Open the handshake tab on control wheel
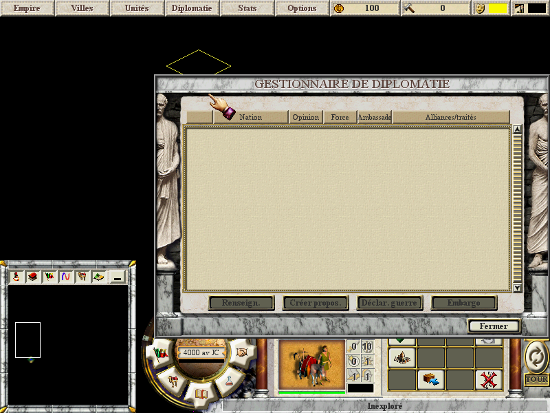The image size is (550, 413). coord(242,352)
